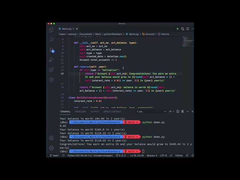This screenshot has height=180, width=240.
Task: Click python4bankers in the breadcrumb
Action: click(113, 34)
